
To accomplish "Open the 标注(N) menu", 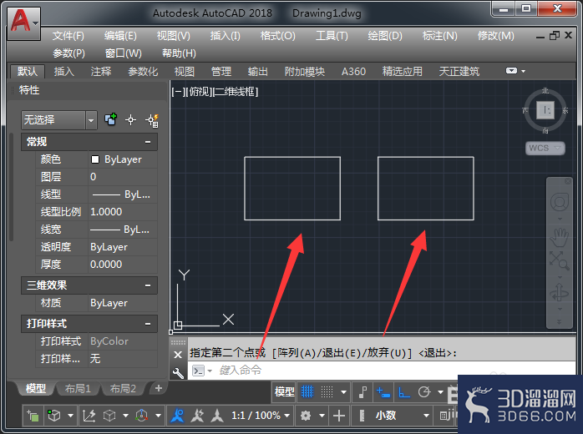I will 440,36.
